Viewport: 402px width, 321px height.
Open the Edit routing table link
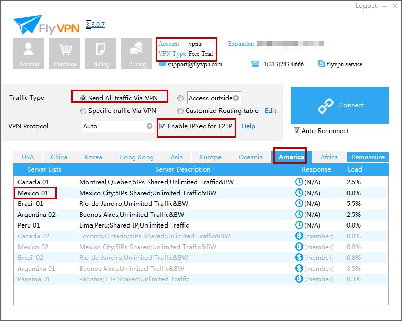[270, 111]
